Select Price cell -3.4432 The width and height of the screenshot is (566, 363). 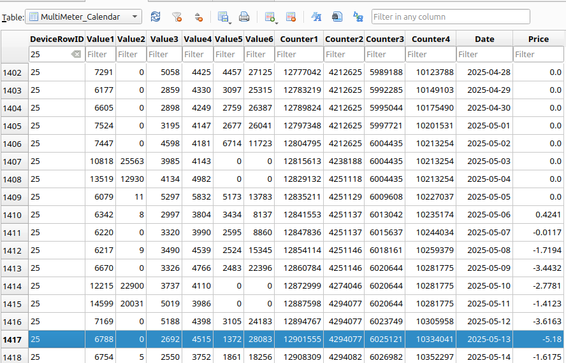pos(539,268)
